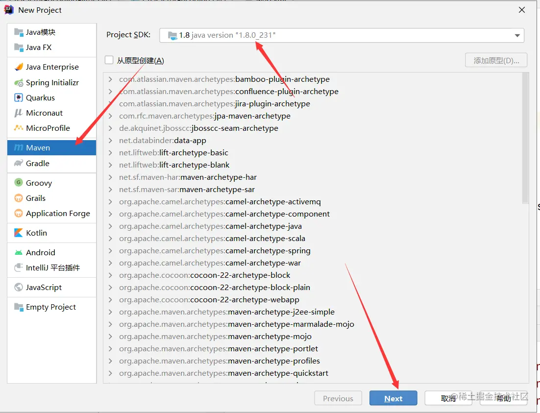Click the Next button
This screenshot has width=540, height=413.
(393, 398)
